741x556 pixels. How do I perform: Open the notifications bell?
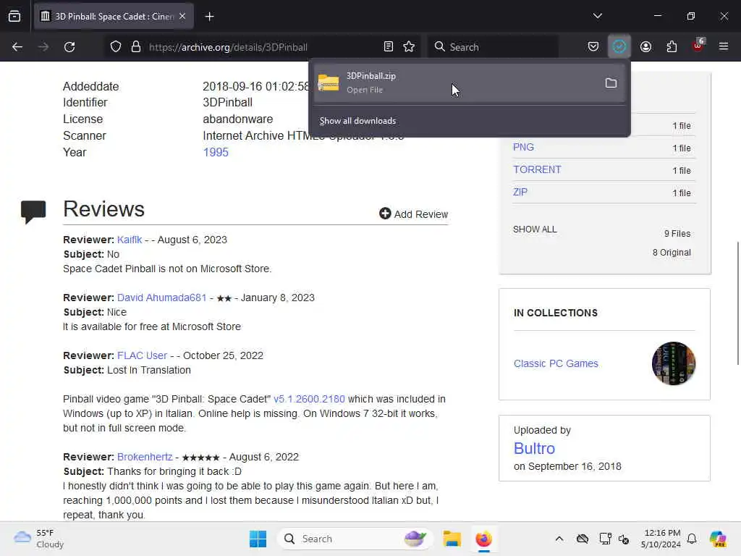tap(692, 539)
